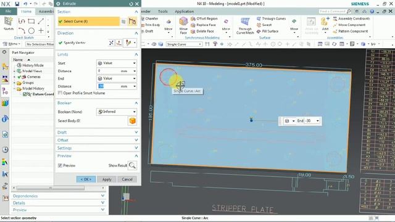Viewport: 395px width, 222px height.
Task: Click the Select Body cube icon
Action: point(133,121)
